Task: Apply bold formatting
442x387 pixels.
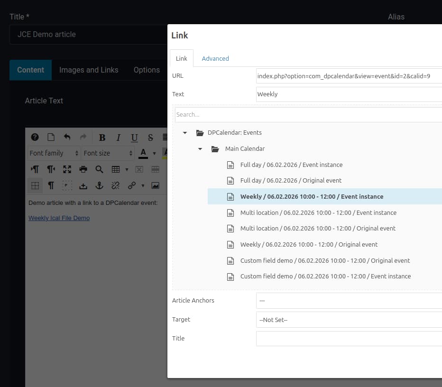Action: 102,138
